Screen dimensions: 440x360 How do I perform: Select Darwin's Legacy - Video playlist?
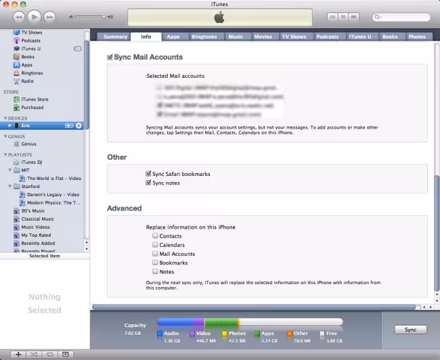coord(53,195)
